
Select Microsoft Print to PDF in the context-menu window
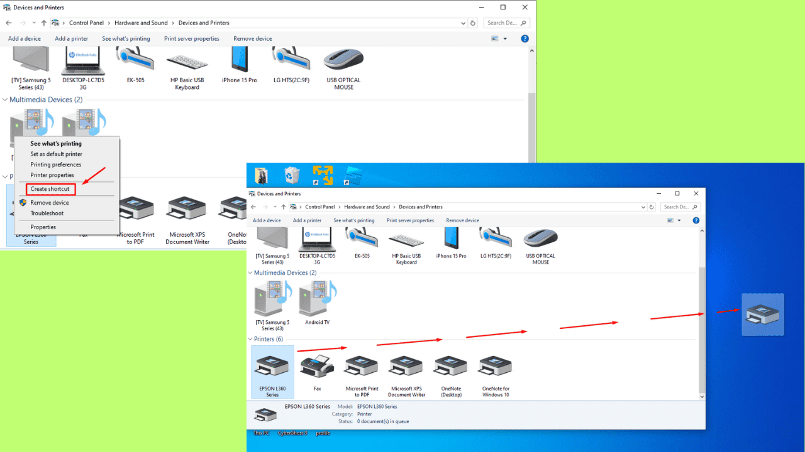(x=135, y=221)
